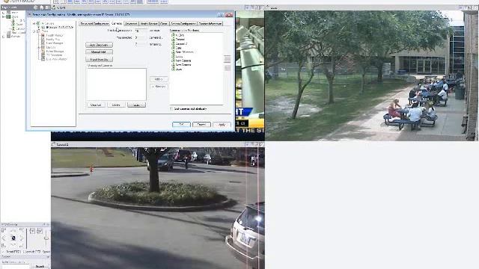Expand the bottom node in main tree
Screen dimensions: 479x269
coord(3,37)
